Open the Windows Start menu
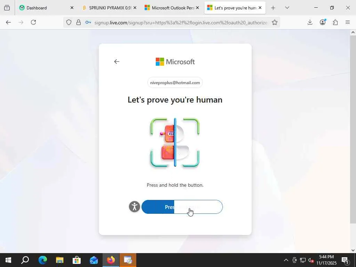The height and width of the screenshot is (267, 356). click(x=8, y=260)
